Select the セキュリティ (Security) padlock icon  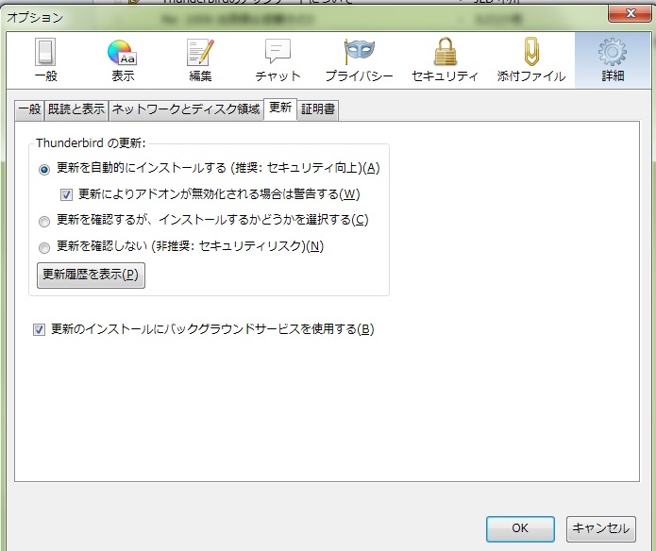click(445, 60)
